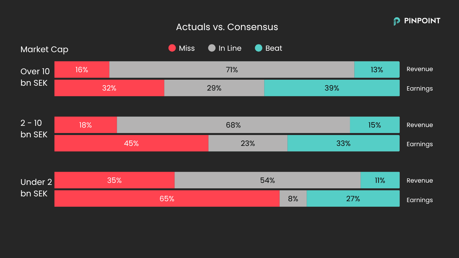Click the PINPOINT brand text
Image resolution: width=459 pixels, height=258 pixels.
coord(422,21)
